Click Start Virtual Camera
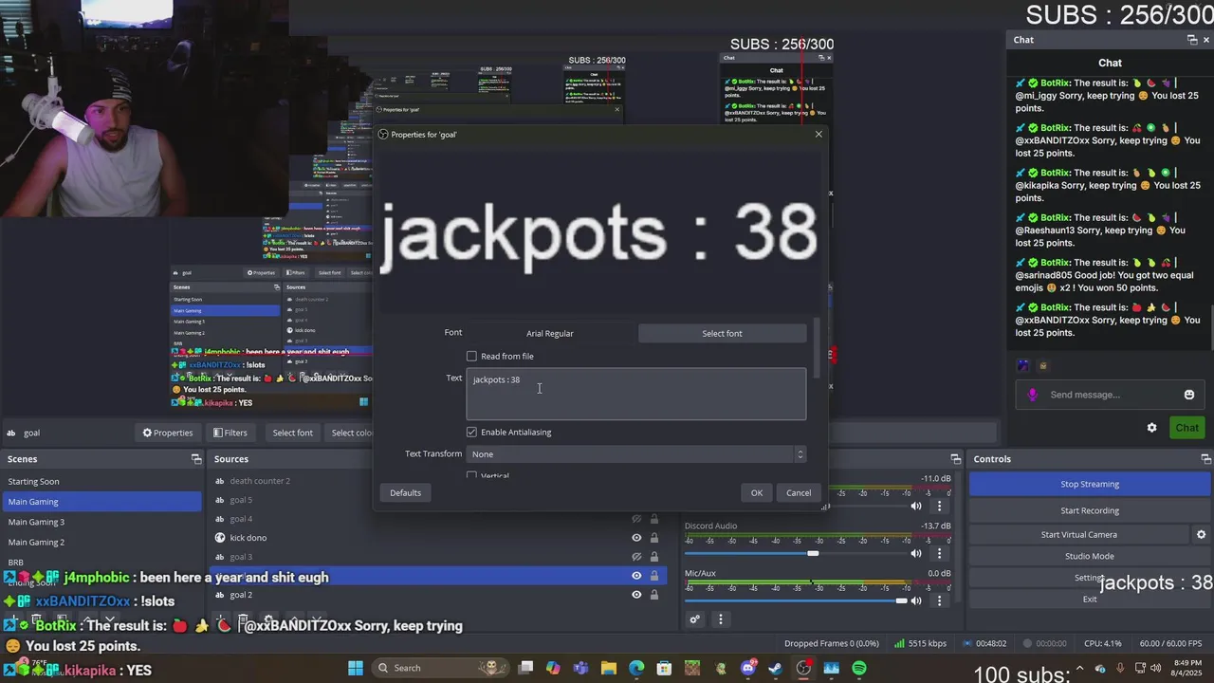Viewport: 1214px width, 683px height. point(1078,534)
